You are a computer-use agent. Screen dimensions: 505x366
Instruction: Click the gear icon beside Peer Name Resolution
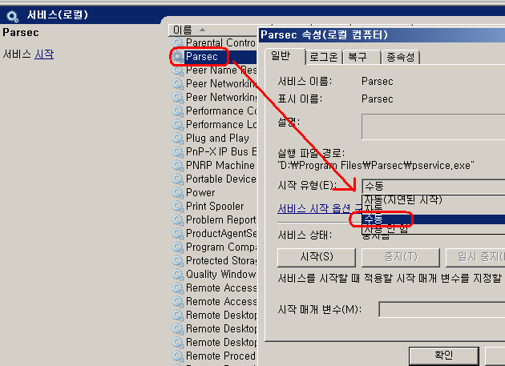(x=177, y=70)
